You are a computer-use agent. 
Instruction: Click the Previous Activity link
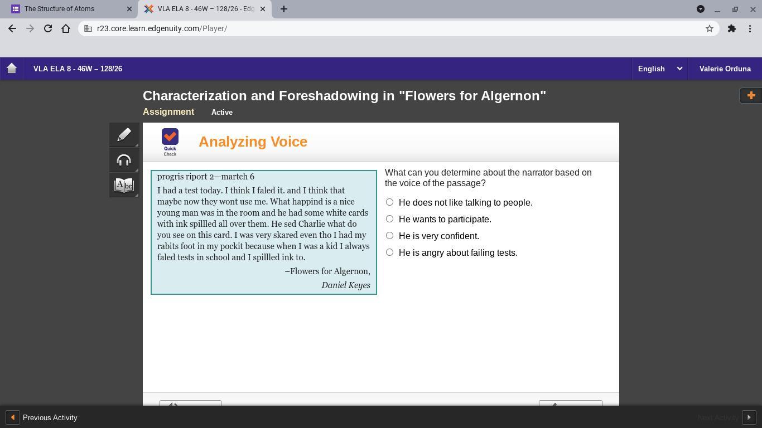point(50,417)
